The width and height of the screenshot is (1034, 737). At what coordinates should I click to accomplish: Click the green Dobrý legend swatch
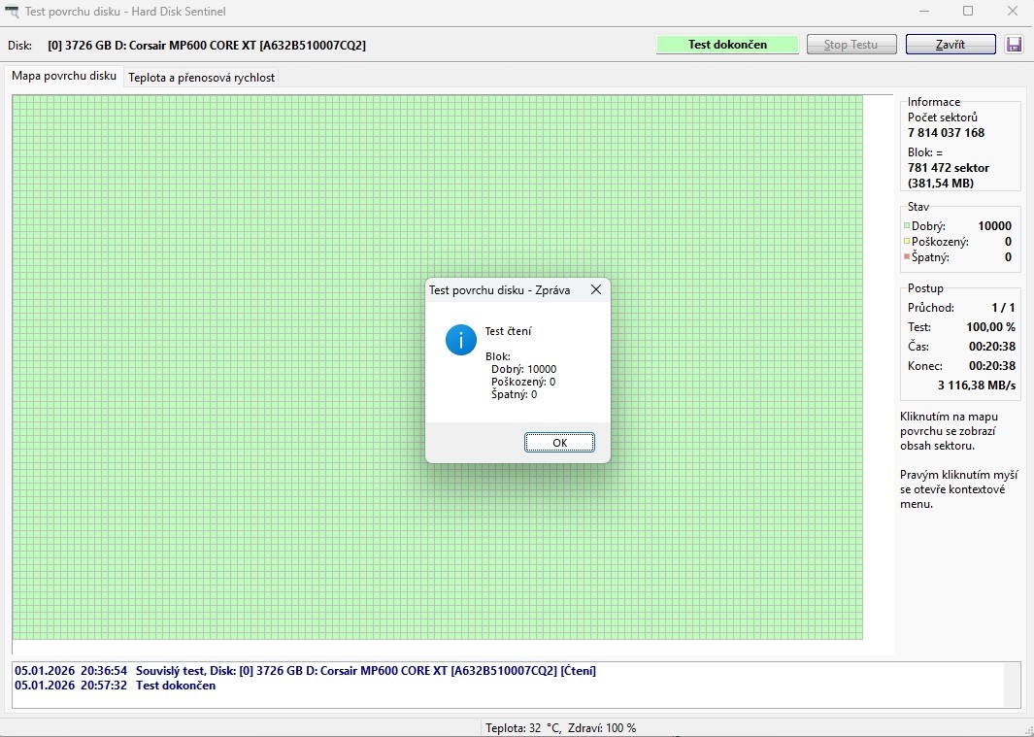[x=907, y=225]
